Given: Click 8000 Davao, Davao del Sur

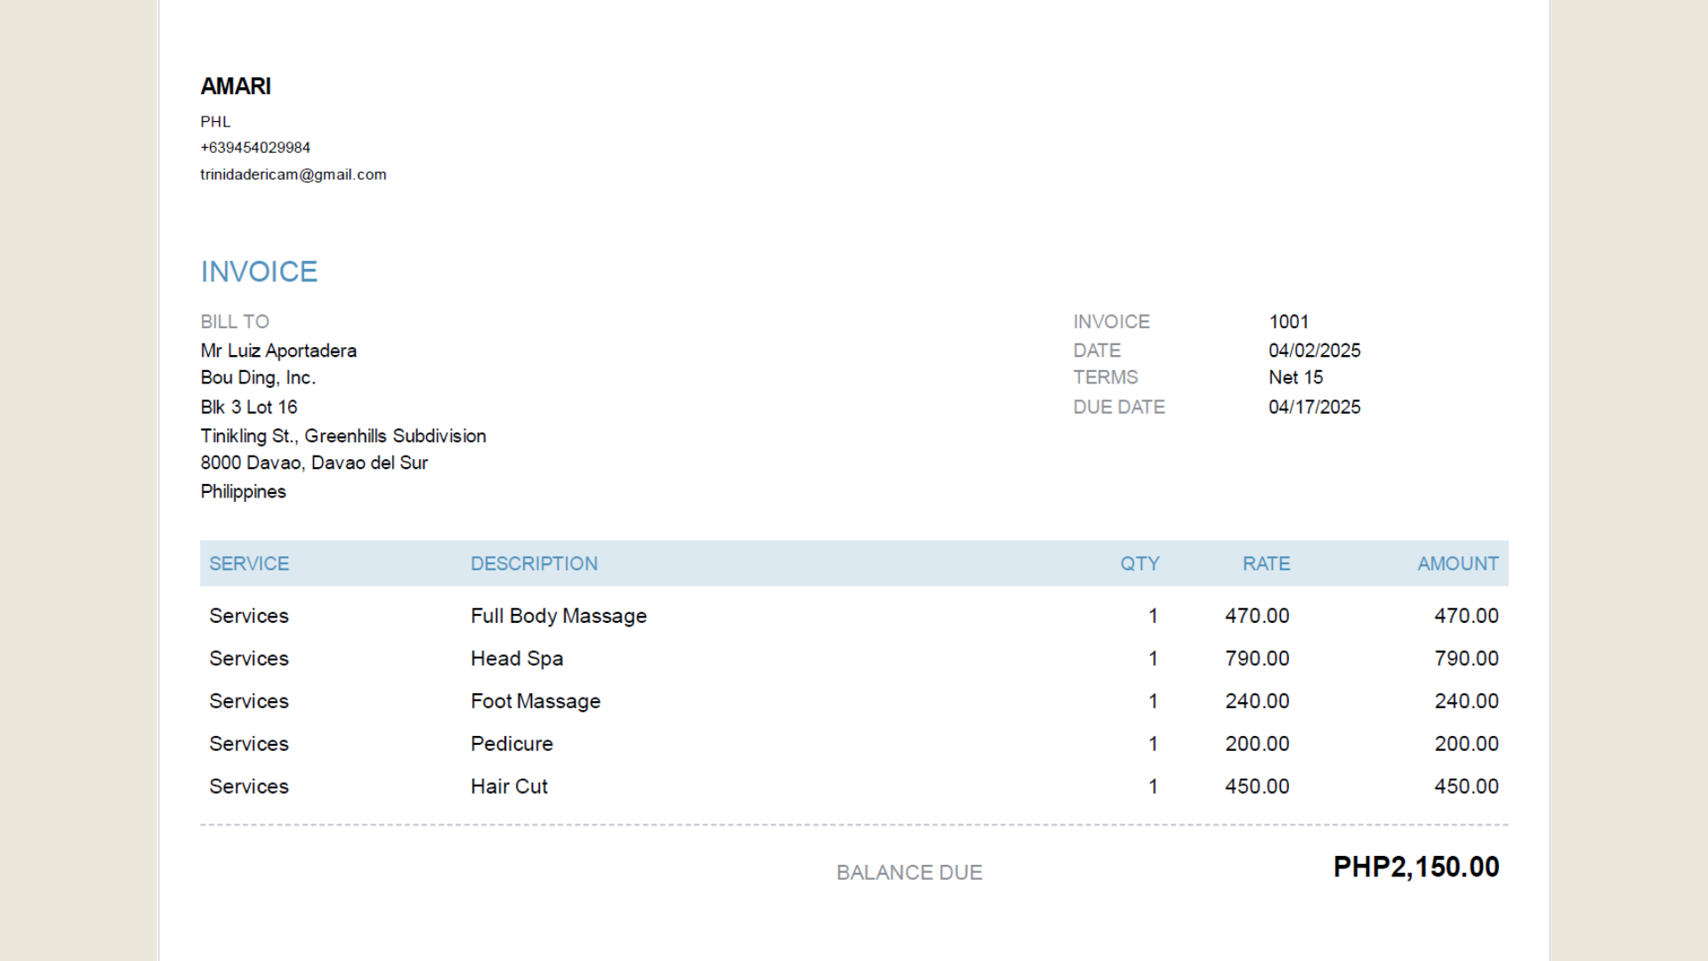Looking at the screenshot, I should coord(314,463).
